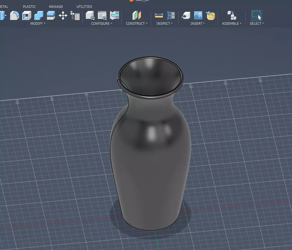Switch to the Sheet Metal tab
Image resolution: width=292 pixels, height=250 pixels.
[x=4, y=6]
